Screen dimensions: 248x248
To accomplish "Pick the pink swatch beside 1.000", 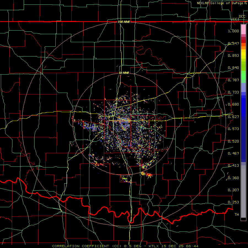I will click(x=243, y=29).
